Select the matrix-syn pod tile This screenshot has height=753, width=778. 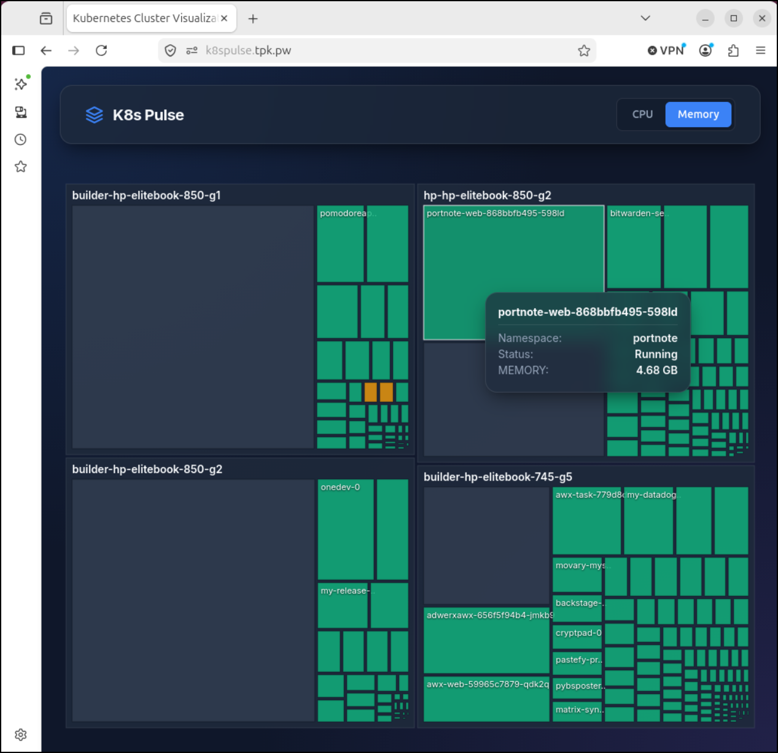click(577, 712)
